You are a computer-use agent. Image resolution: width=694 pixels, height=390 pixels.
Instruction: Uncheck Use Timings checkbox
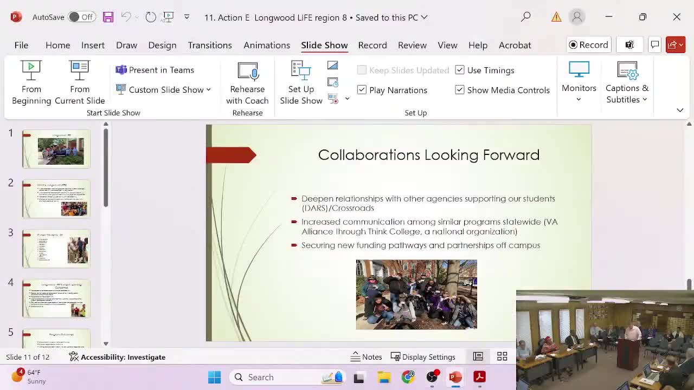point(460,70)
